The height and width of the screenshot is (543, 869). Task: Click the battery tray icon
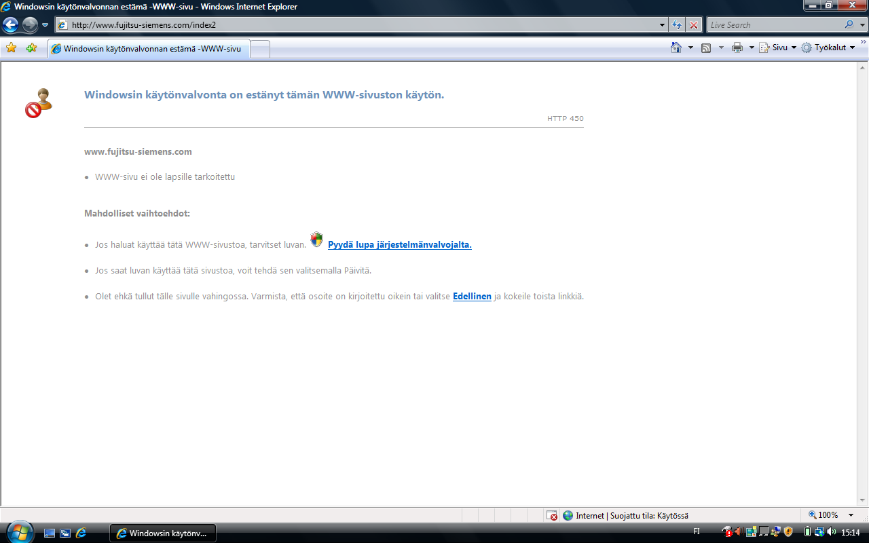tap(808, 531)
